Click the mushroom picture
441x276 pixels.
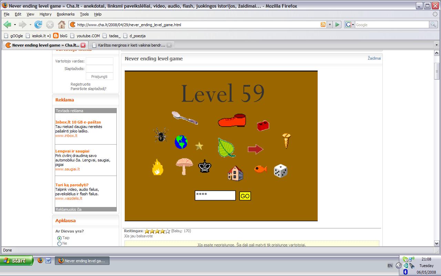click(184, 166)
